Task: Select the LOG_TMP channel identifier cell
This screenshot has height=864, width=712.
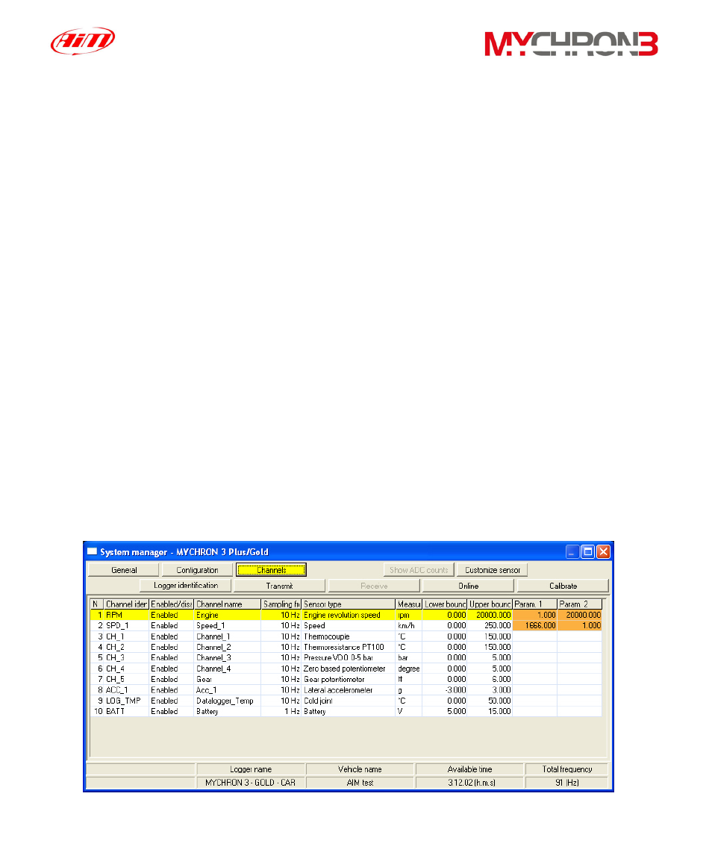Action: [x=126, y=701]
